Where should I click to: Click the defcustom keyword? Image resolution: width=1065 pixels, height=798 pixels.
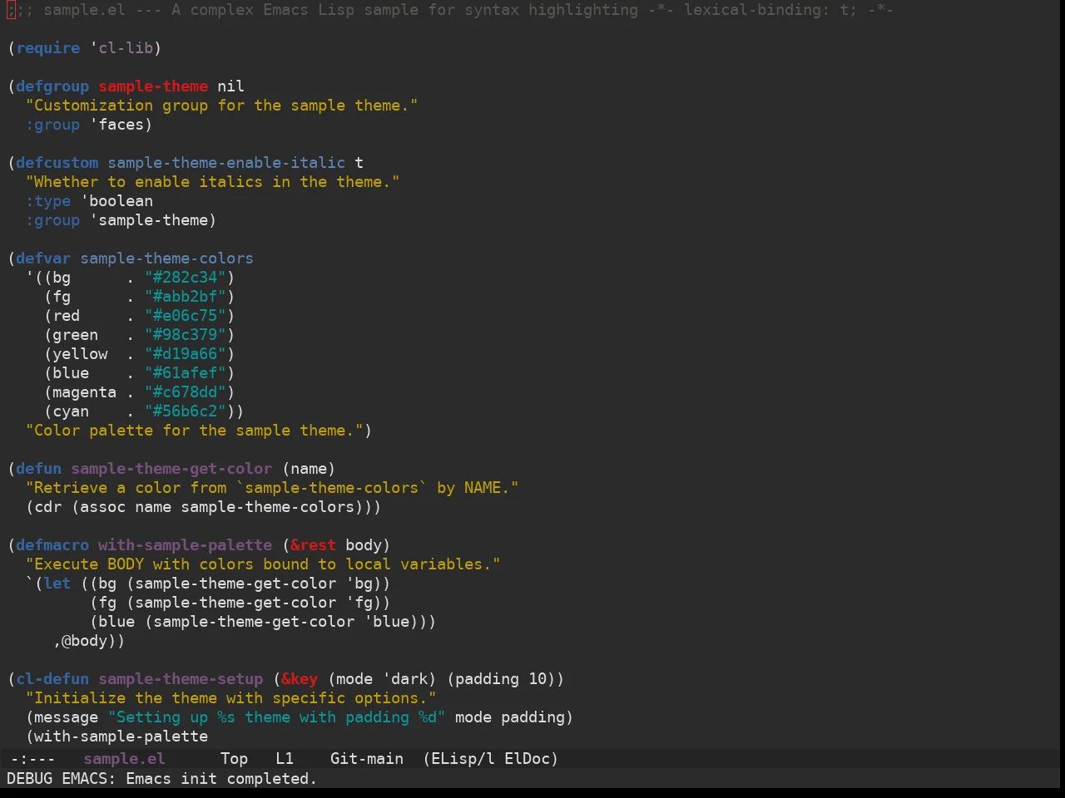click(57, 163)
